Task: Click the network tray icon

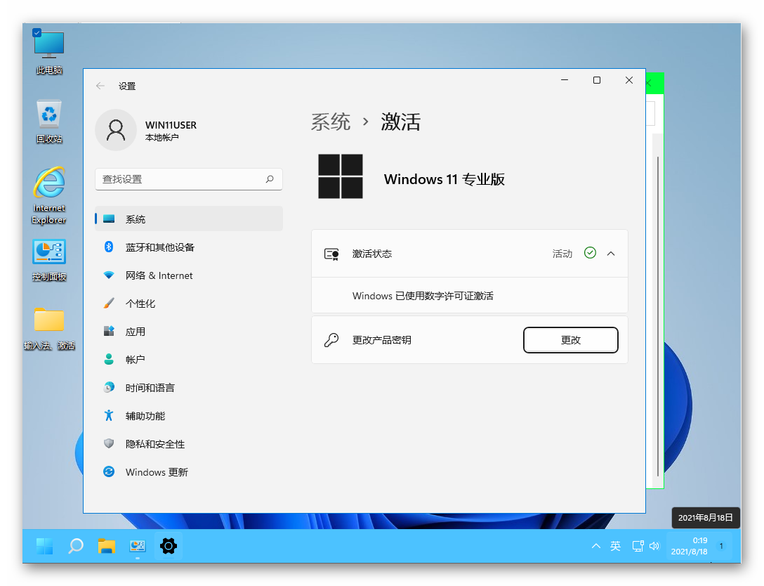Action: coord(638,546)
